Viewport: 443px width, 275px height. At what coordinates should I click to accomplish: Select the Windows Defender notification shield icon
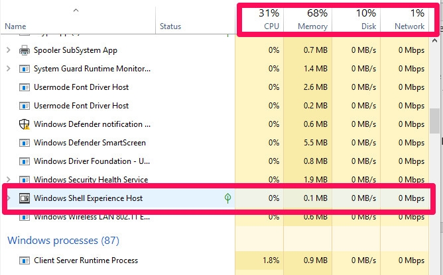click(25, 124)
